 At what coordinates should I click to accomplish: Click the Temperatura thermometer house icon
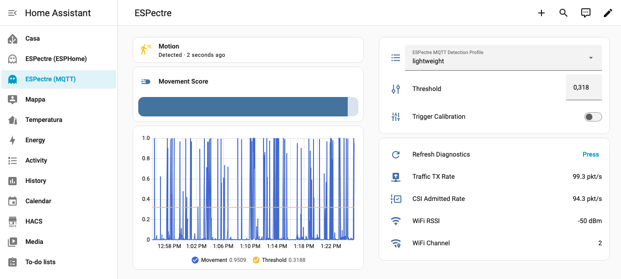point(12,120)
